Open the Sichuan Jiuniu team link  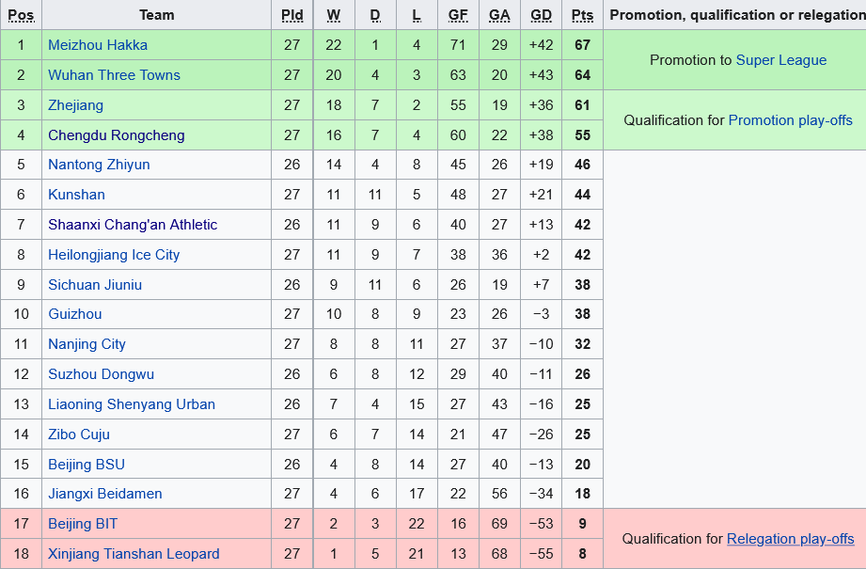click(x=95, y=285)
